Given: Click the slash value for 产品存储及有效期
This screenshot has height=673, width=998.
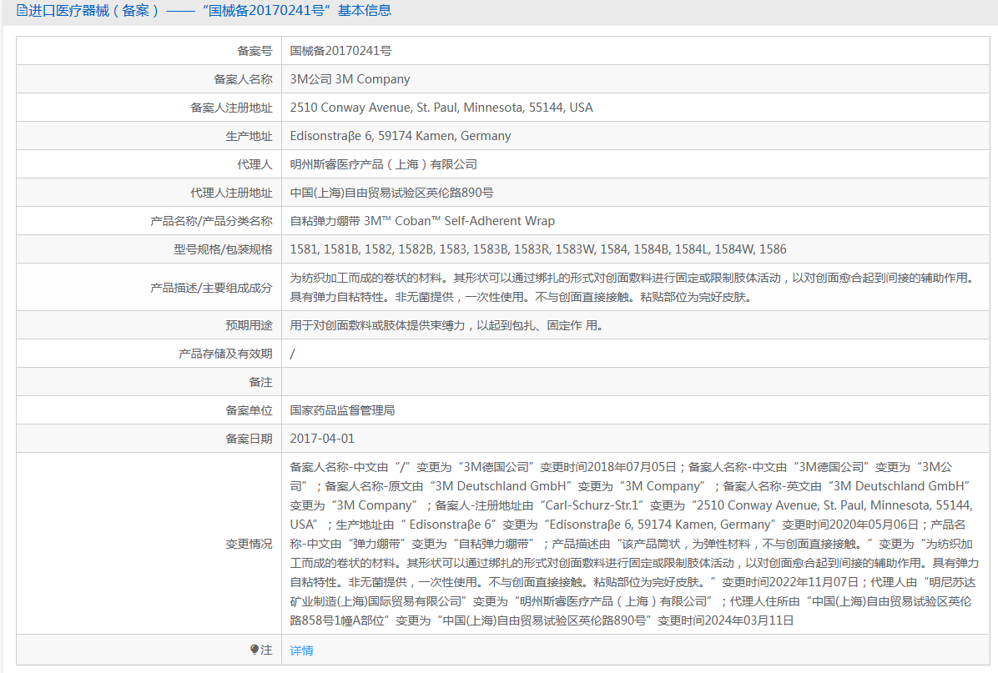Looking at the screenshot, I should pos(293,354).
